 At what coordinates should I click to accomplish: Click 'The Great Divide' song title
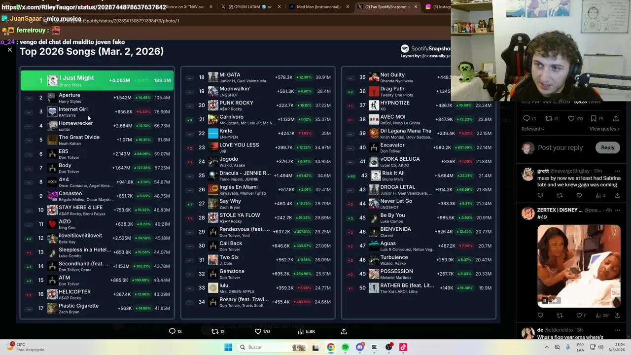[79, 137]
